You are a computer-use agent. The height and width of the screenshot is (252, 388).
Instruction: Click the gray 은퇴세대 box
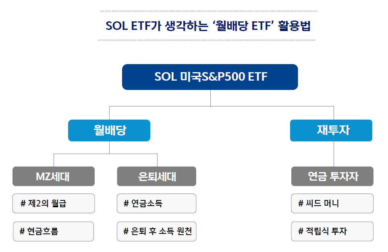coord(157,176)
